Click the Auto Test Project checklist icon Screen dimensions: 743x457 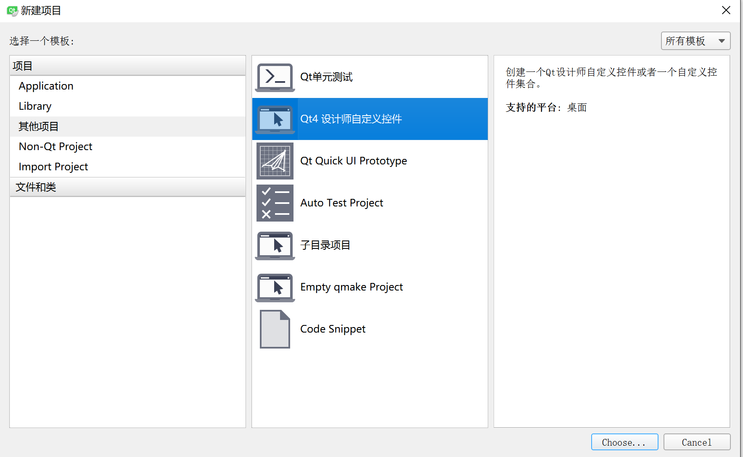pyautogui.click(x=274, y=203)
